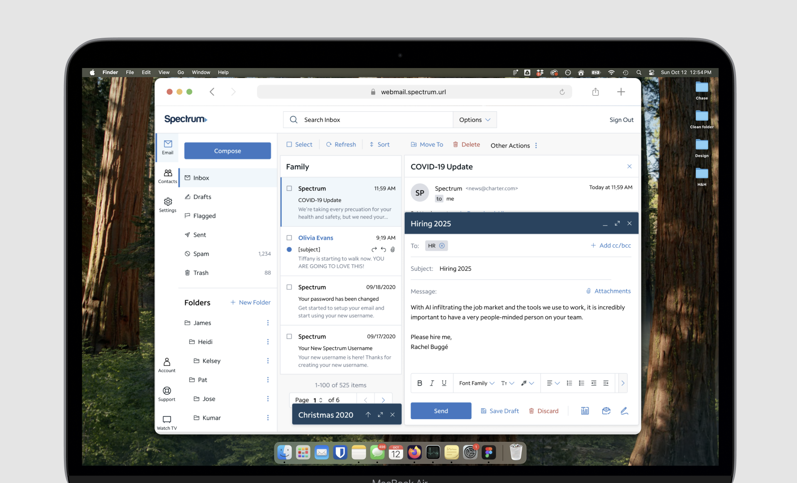
Task: Open the Window menu in menu bar
Action: click(201, 72)
